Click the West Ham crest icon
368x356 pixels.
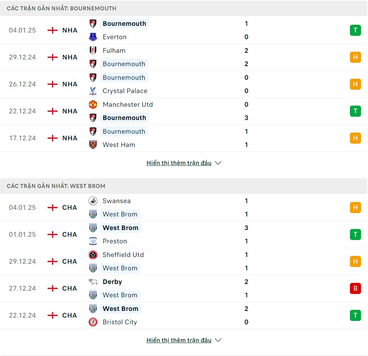coord(93,145)
